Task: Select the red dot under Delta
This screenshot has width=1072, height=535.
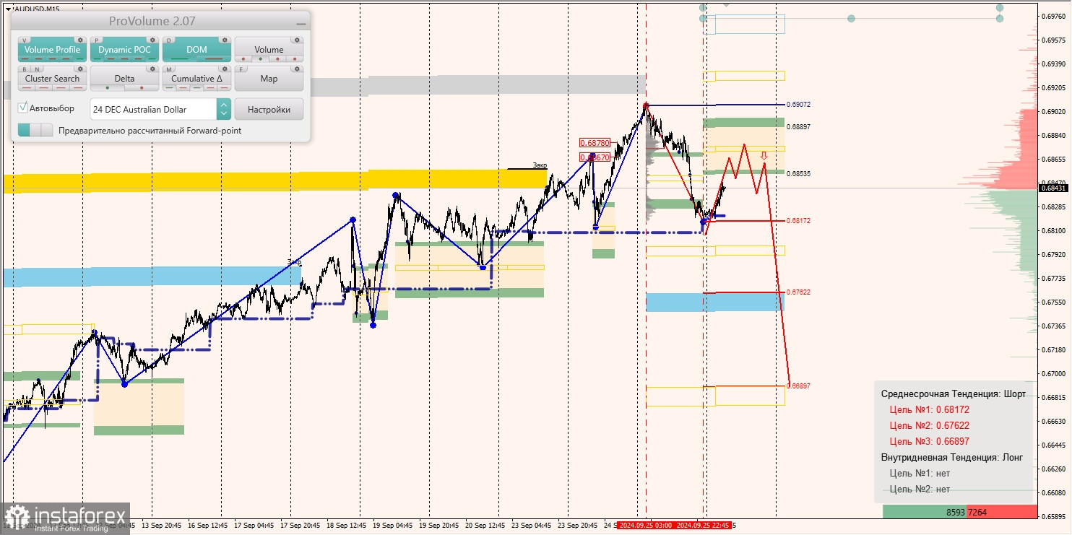Action: tap(142, 87)
